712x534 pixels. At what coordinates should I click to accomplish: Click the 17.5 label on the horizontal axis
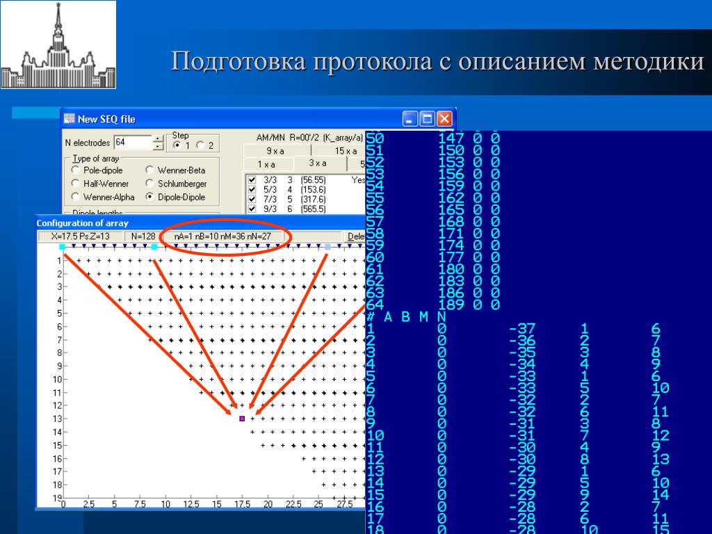coord(242,504)
